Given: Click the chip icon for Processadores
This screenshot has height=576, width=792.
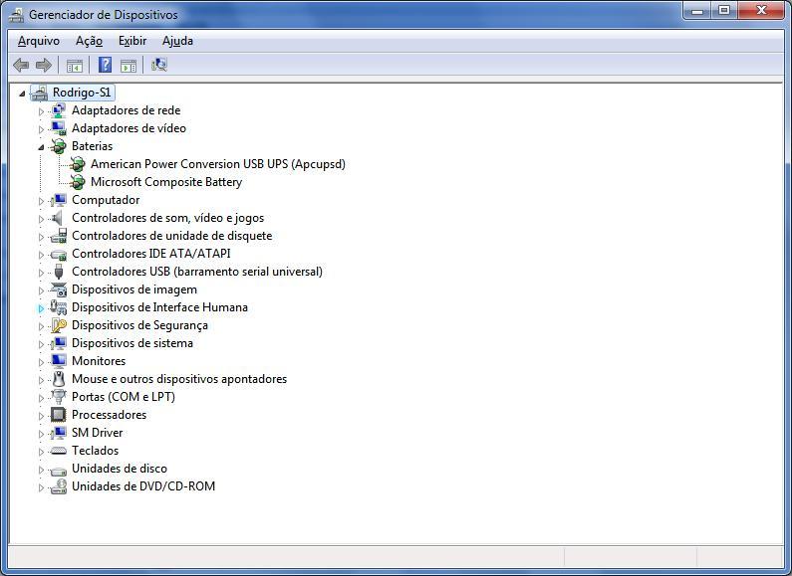Looking at the screenshot, I should tap(59, 415).
